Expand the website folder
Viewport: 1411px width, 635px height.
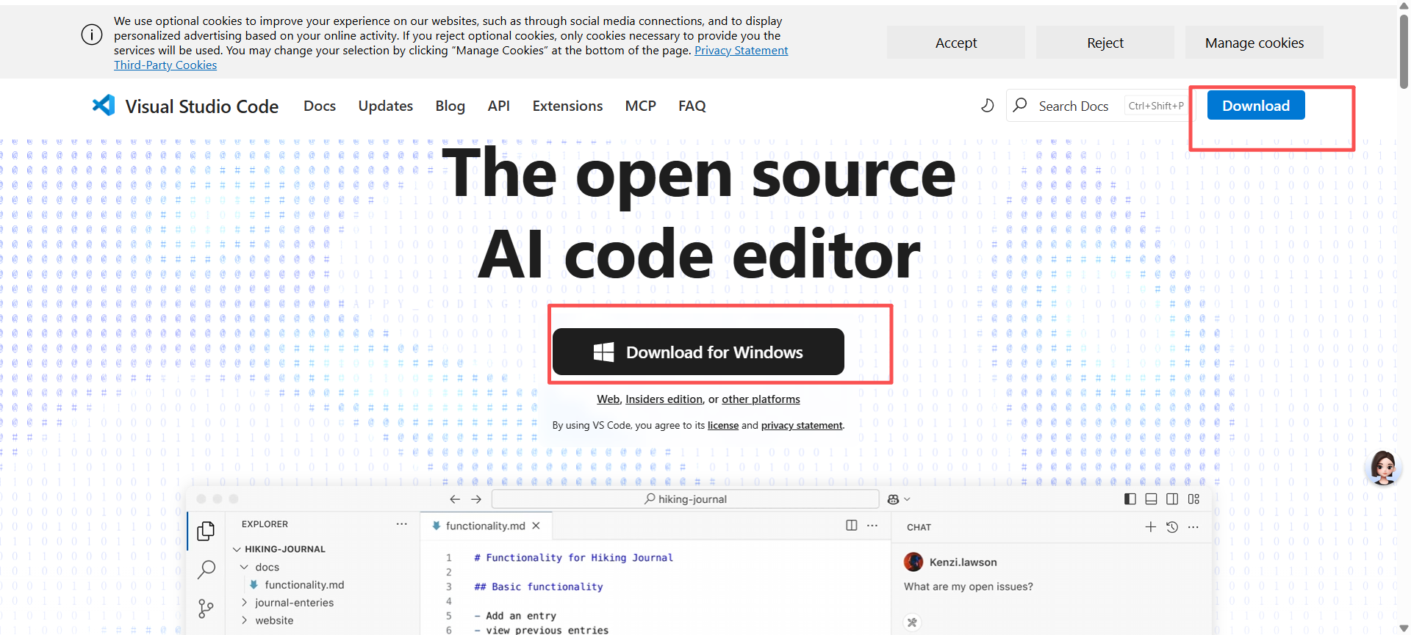(244, 620)
